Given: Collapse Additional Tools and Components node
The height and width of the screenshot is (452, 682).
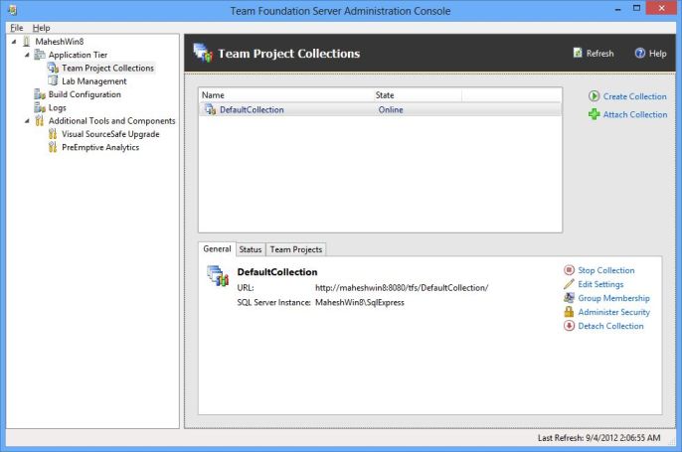Looking at the screenshot, I should [27, 121].
